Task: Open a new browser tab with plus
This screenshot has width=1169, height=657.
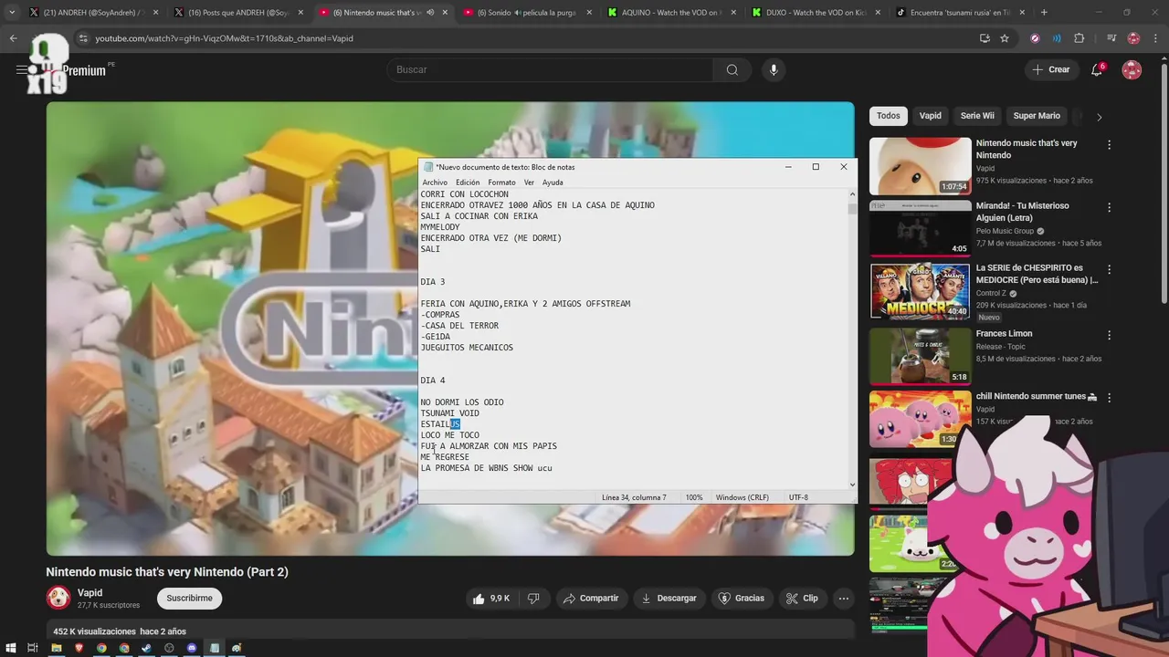Action: [x=1044, y=13]
